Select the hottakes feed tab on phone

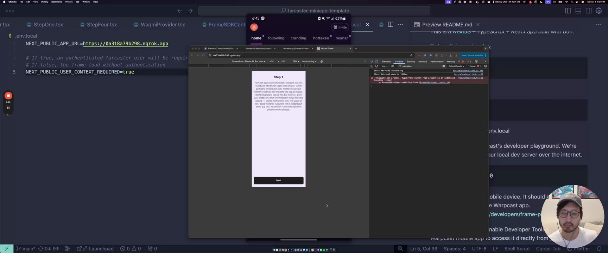point(321,38)
